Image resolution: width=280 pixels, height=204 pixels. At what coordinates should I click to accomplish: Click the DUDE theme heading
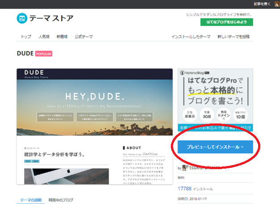coord(25,54)
